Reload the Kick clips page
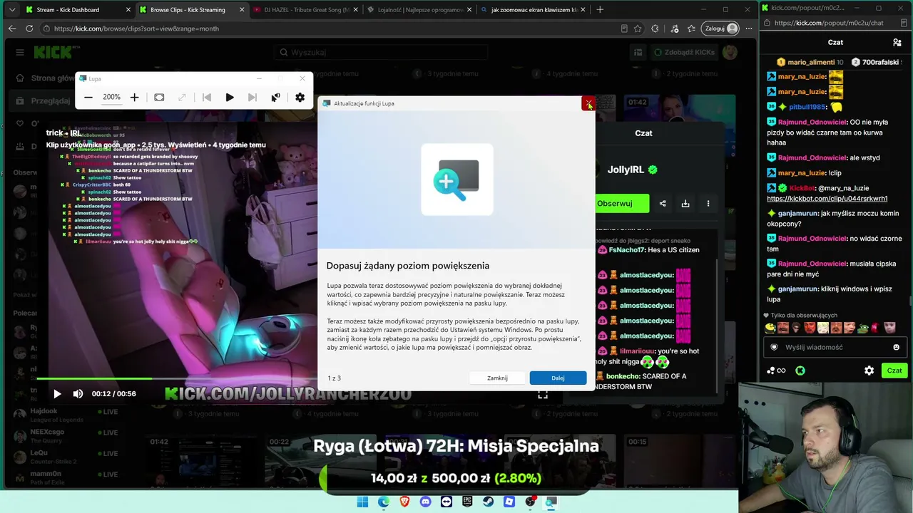Viewport: 913px width, 513px height. pos(29,28)
